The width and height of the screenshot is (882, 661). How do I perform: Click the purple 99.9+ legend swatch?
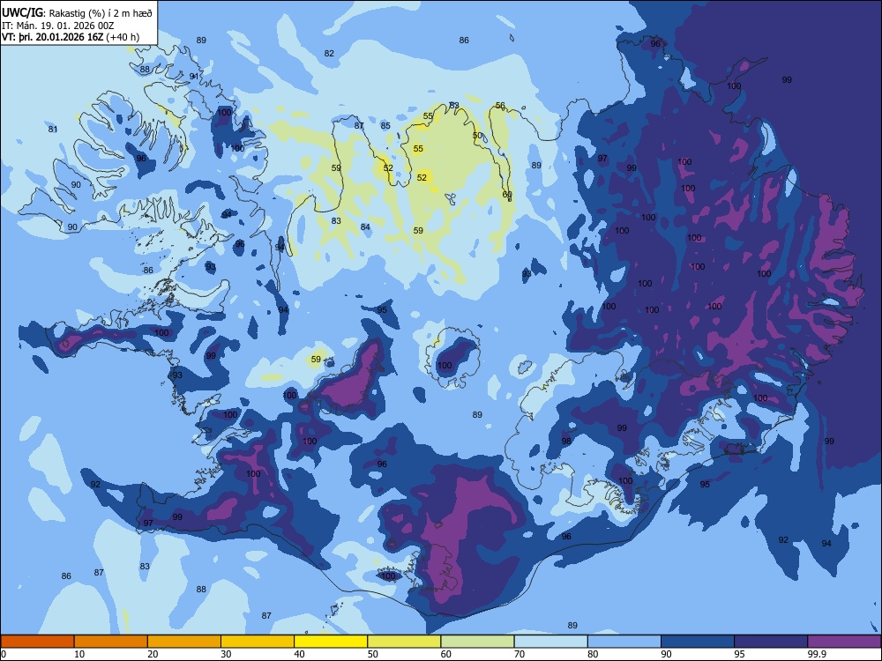844,642
